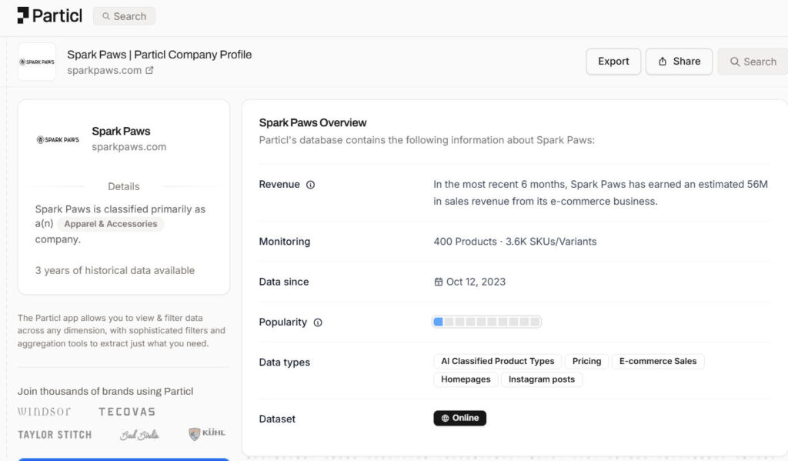
Task: Open the sparkpaws.com external link icon
Action: coord(149,70)
